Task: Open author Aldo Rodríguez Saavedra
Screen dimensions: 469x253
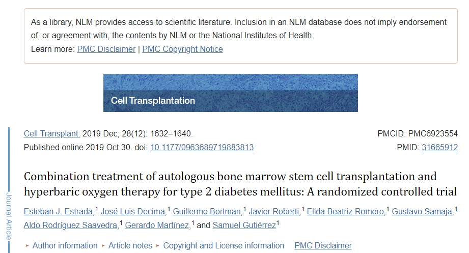Action: tap(71, 226)
